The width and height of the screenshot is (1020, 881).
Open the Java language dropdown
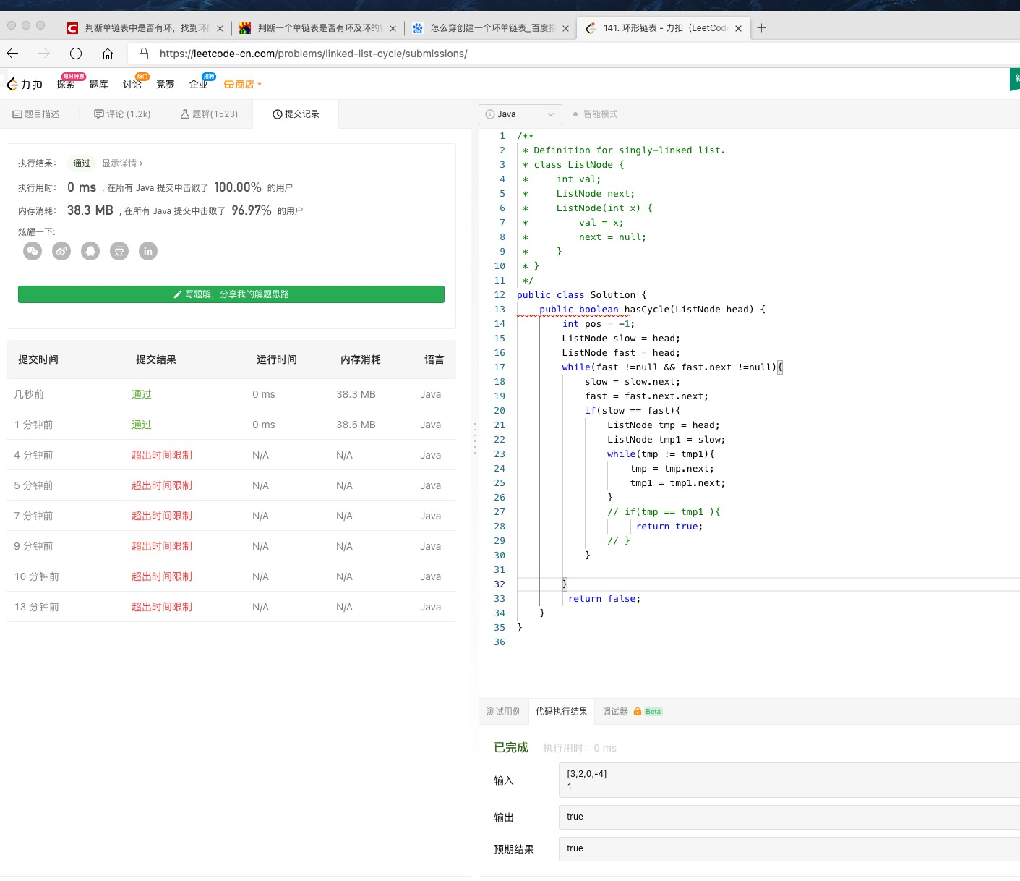coord(520,114)
